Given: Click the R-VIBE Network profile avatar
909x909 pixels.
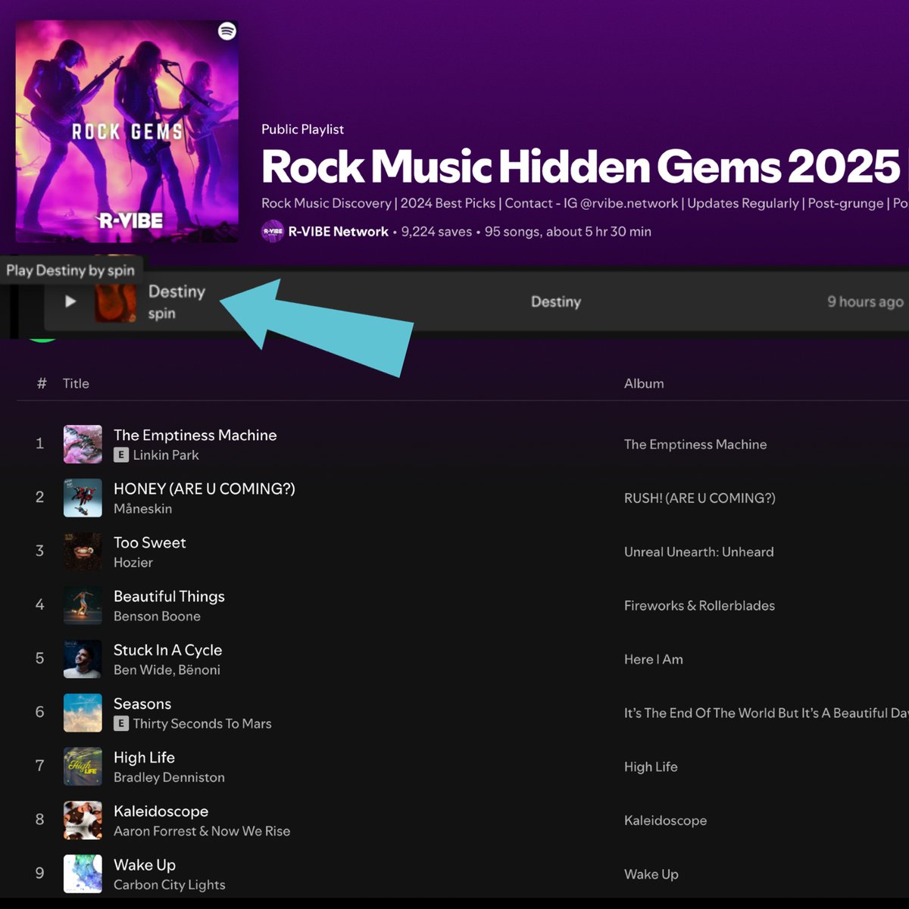Looking at the screenshot, I should point(272,231).
